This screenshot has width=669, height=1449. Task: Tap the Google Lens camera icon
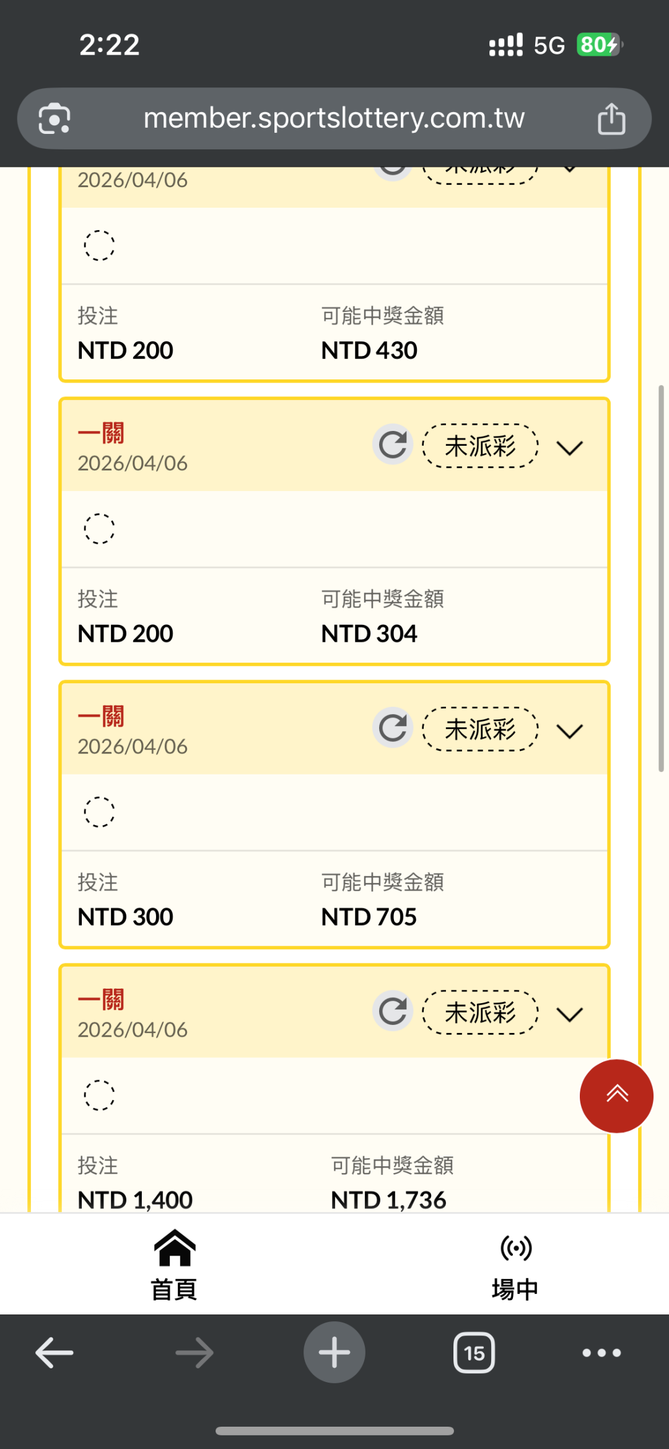[55, 118]
